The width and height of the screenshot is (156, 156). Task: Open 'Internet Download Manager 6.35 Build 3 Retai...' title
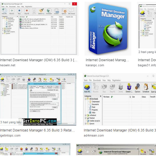click(37, 130)
